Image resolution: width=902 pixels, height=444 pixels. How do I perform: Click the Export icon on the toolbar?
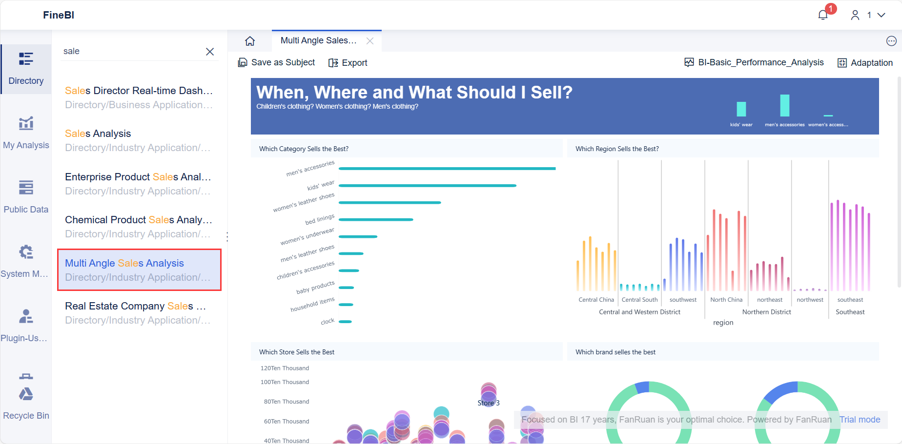click(x=333, y=62)
